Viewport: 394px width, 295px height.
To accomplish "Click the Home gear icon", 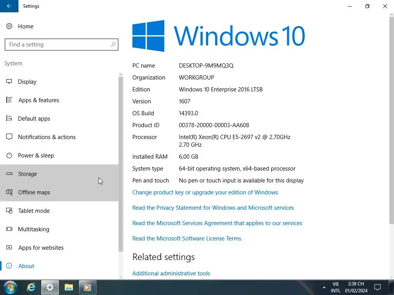I will (9, 26).
